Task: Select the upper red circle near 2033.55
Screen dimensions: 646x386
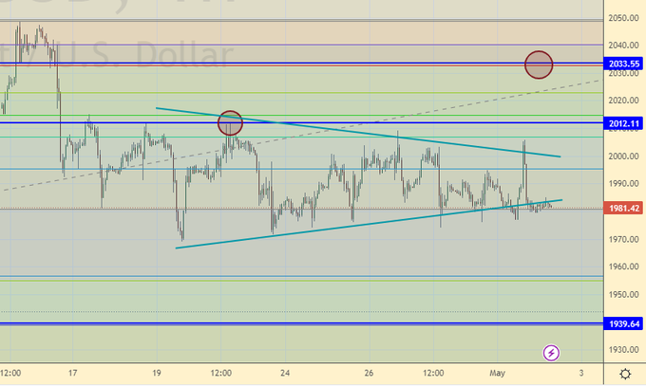Action: pyautogui.click(x=539, y=64)
